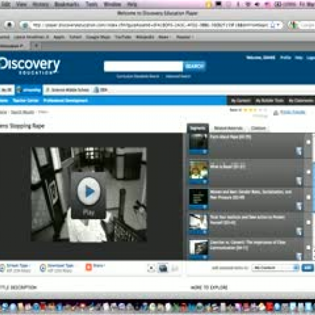Screen dimensions: 315x315
Task: Select the medium player size icon
Action: 163,268
